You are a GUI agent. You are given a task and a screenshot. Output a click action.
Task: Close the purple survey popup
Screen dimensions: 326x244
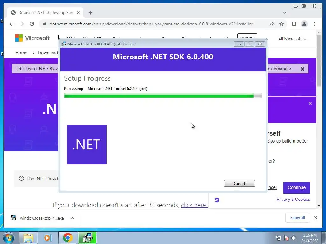coord(310,103)
